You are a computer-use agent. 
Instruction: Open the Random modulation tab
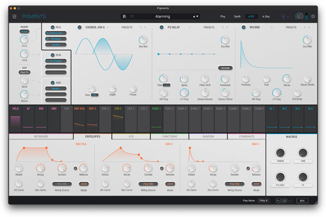point(208,136)
